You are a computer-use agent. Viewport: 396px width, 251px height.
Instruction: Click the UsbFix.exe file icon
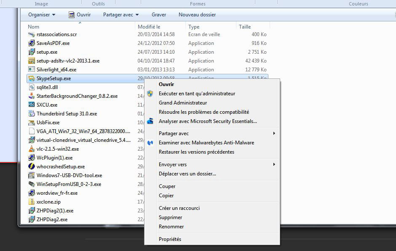point(32,123)
